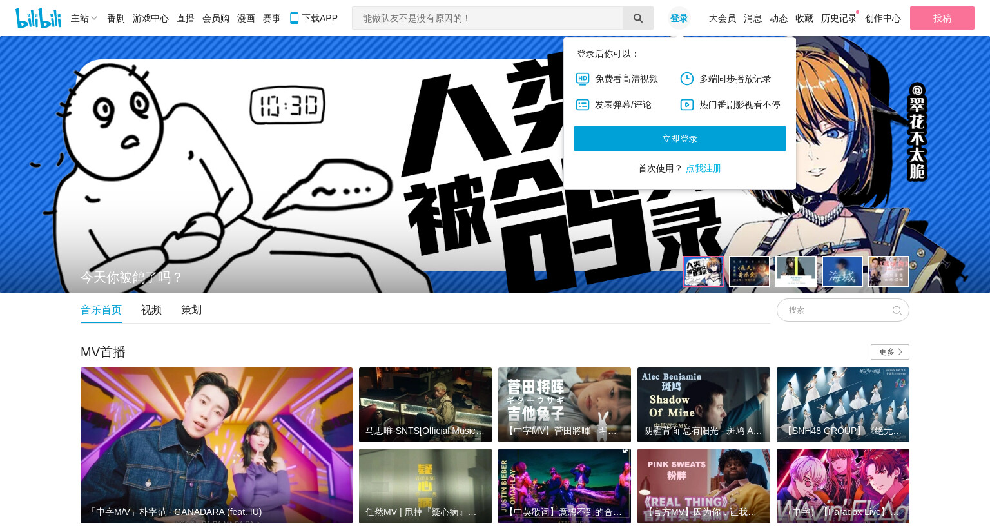This screenshot has width=990, height=526.
Task: Go to 直播 in the top navigation
Action: point(186,18)
